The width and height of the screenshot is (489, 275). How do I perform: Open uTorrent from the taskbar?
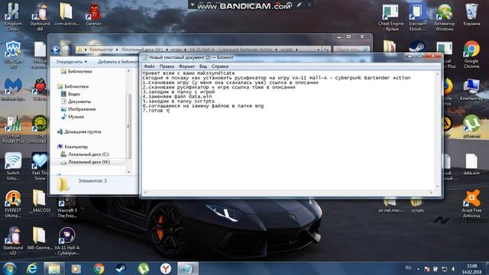tap(144, 269)
